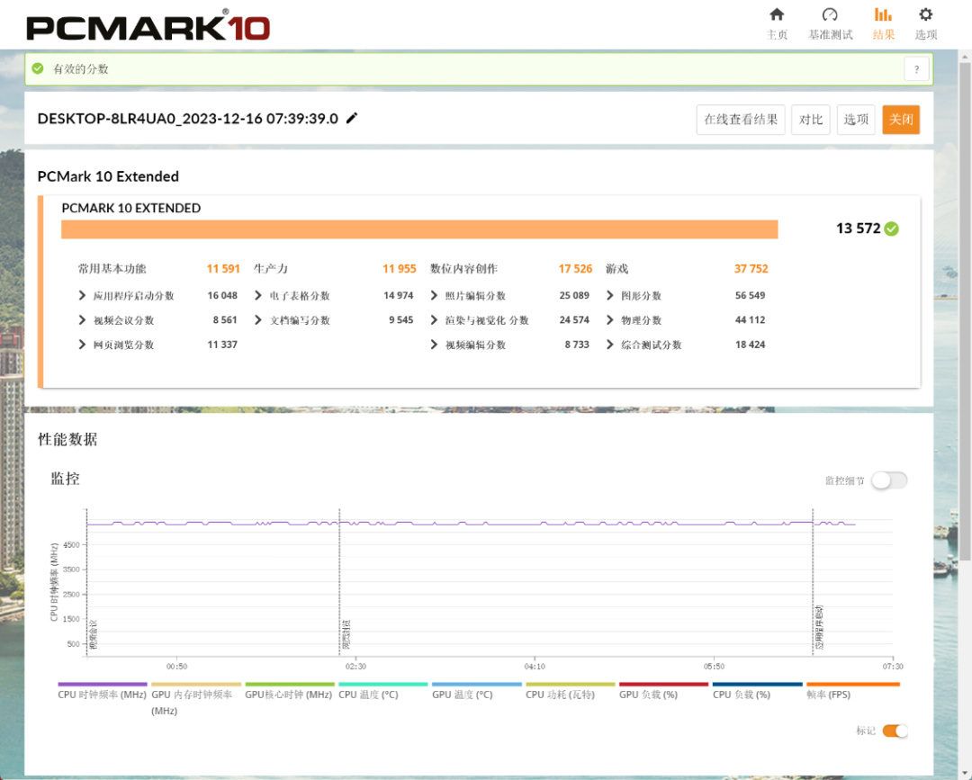Click the 网页浏览 marker line in chart
Viewport: 972px width, 780px height.
pos(339,582)
